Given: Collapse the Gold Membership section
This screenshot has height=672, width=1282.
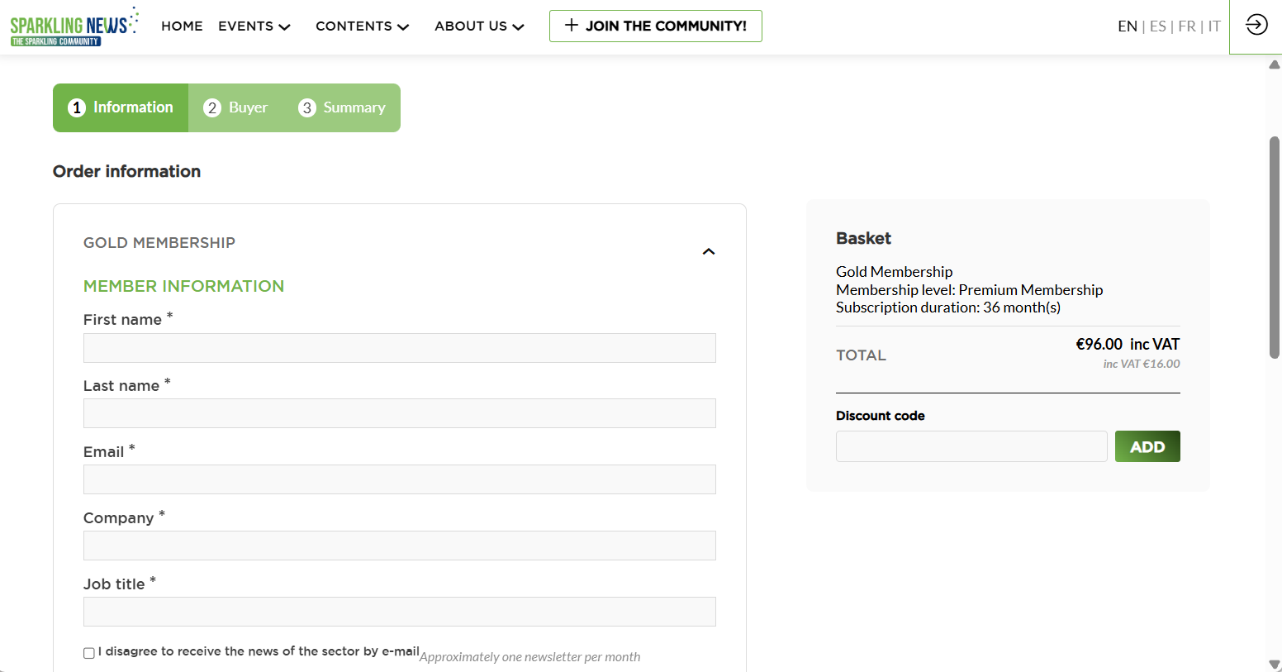Looking at the screenshot, I should point(708,251).
